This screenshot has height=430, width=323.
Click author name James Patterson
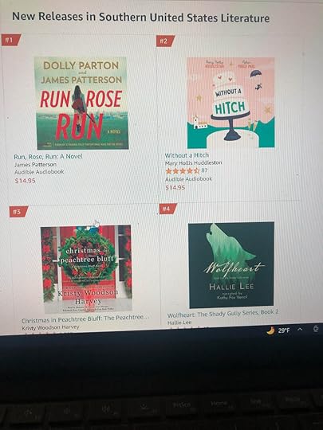[35, 165]
